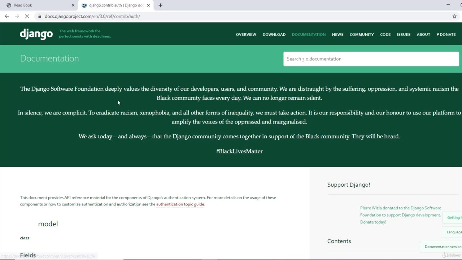Select the django.contrib.auth tab
The height and width of the screenshot is (260, 462).
[115, 5]
